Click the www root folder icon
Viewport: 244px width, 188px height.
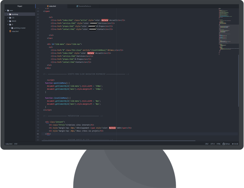[8, 10]
